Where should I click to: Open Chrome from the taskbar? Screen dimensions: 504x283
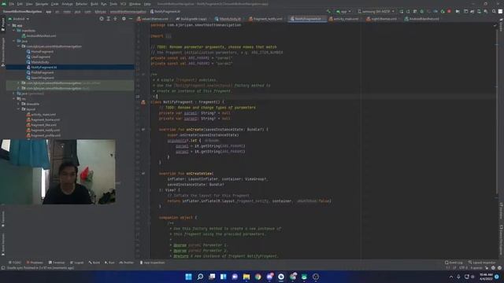258,277
